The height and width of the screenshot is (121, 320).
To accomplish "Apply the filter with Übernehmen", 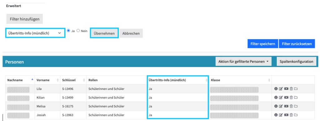I will (104, 33).
